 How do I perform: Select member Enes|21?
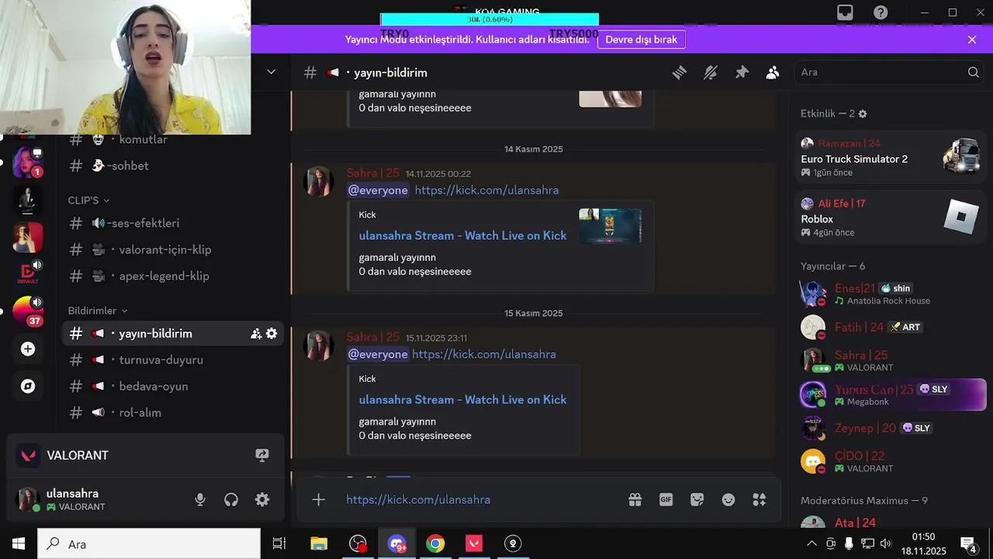point(891,293)
